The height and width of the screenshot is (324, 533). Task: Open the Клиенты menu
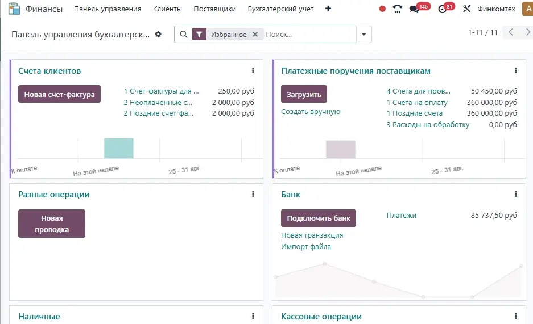(x=167, y=9)
